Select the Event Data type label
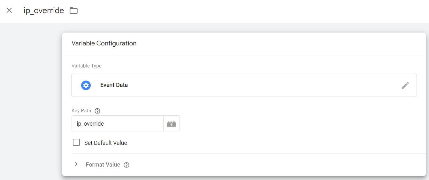429x180 pixels. tap(114, 85)
